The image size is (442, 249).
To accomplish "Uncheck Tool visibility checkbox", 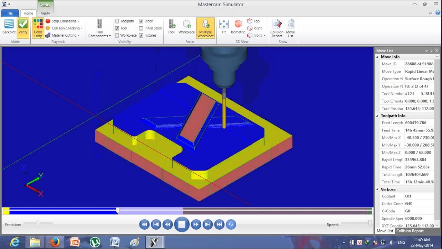I will click(x=117, y=28).
